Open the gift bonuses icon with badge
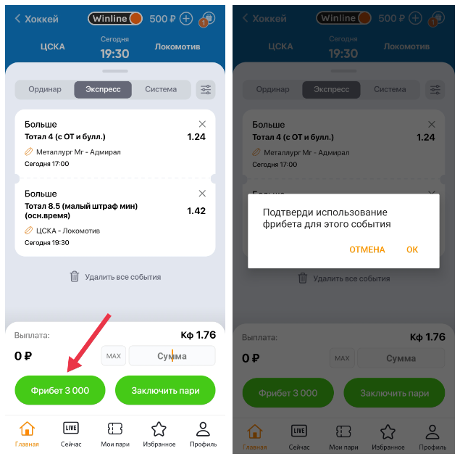 [208, 19]
